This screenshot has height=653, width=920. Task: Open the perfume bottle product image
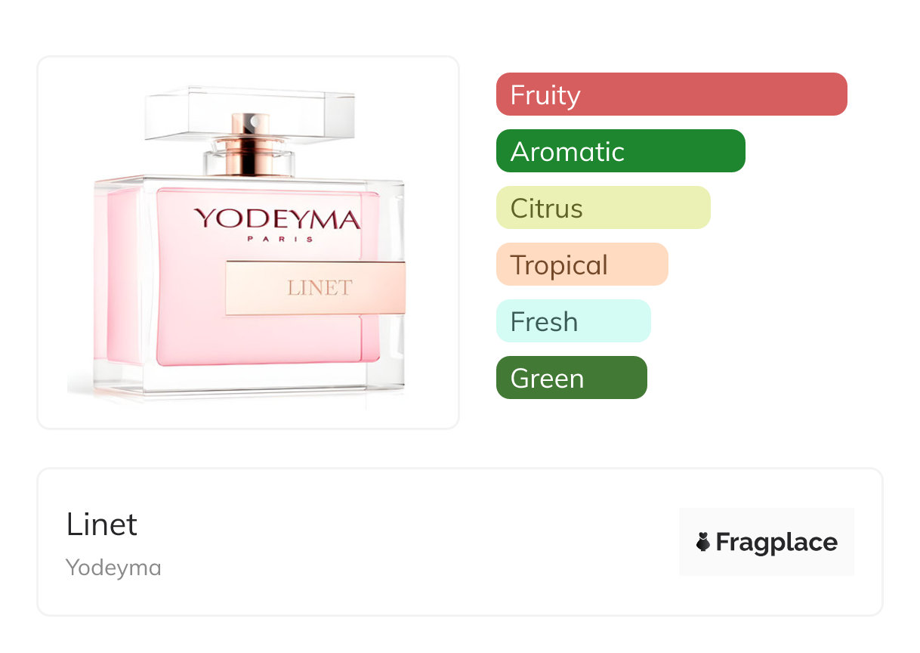pos(249,242)
